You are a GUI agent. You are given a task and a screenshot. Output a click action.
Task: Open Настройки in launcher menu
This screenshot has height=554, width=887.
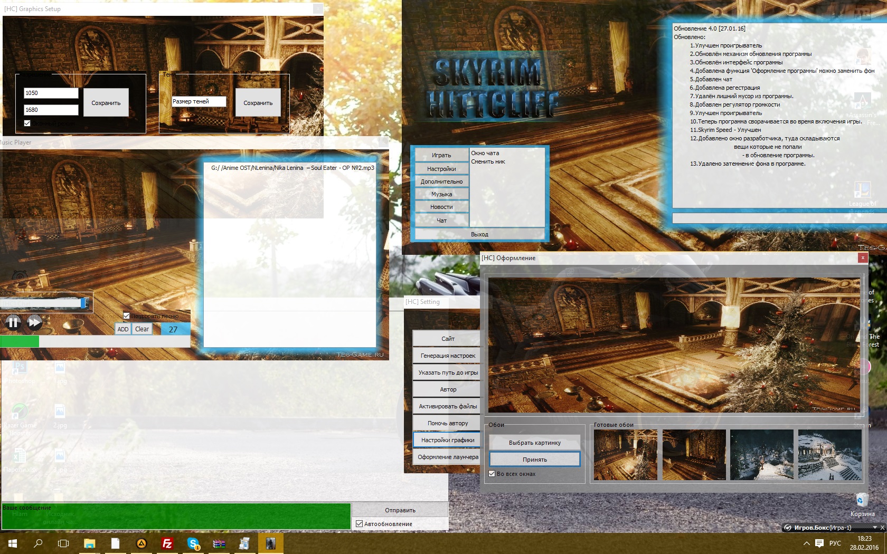tap(442, 169)
